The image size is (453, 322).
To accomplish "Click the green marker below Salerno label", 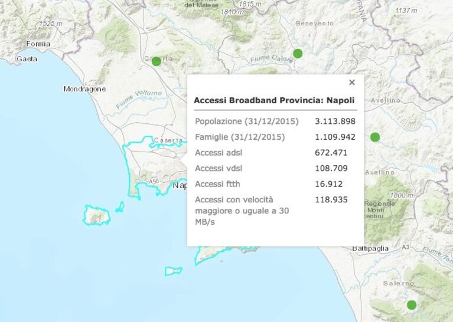I will 412,305.
